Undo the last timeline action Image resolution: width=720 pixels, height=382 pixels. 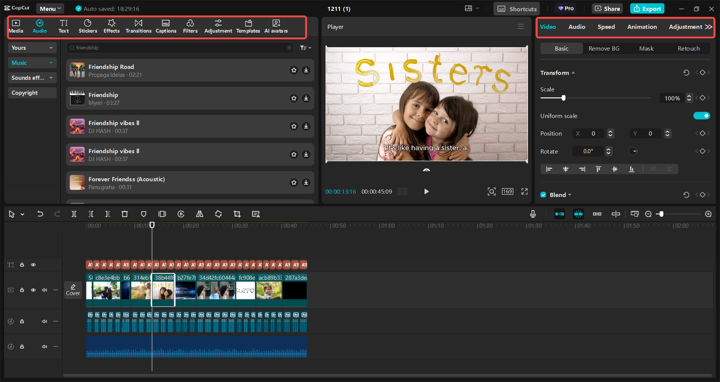click(40, 214)
